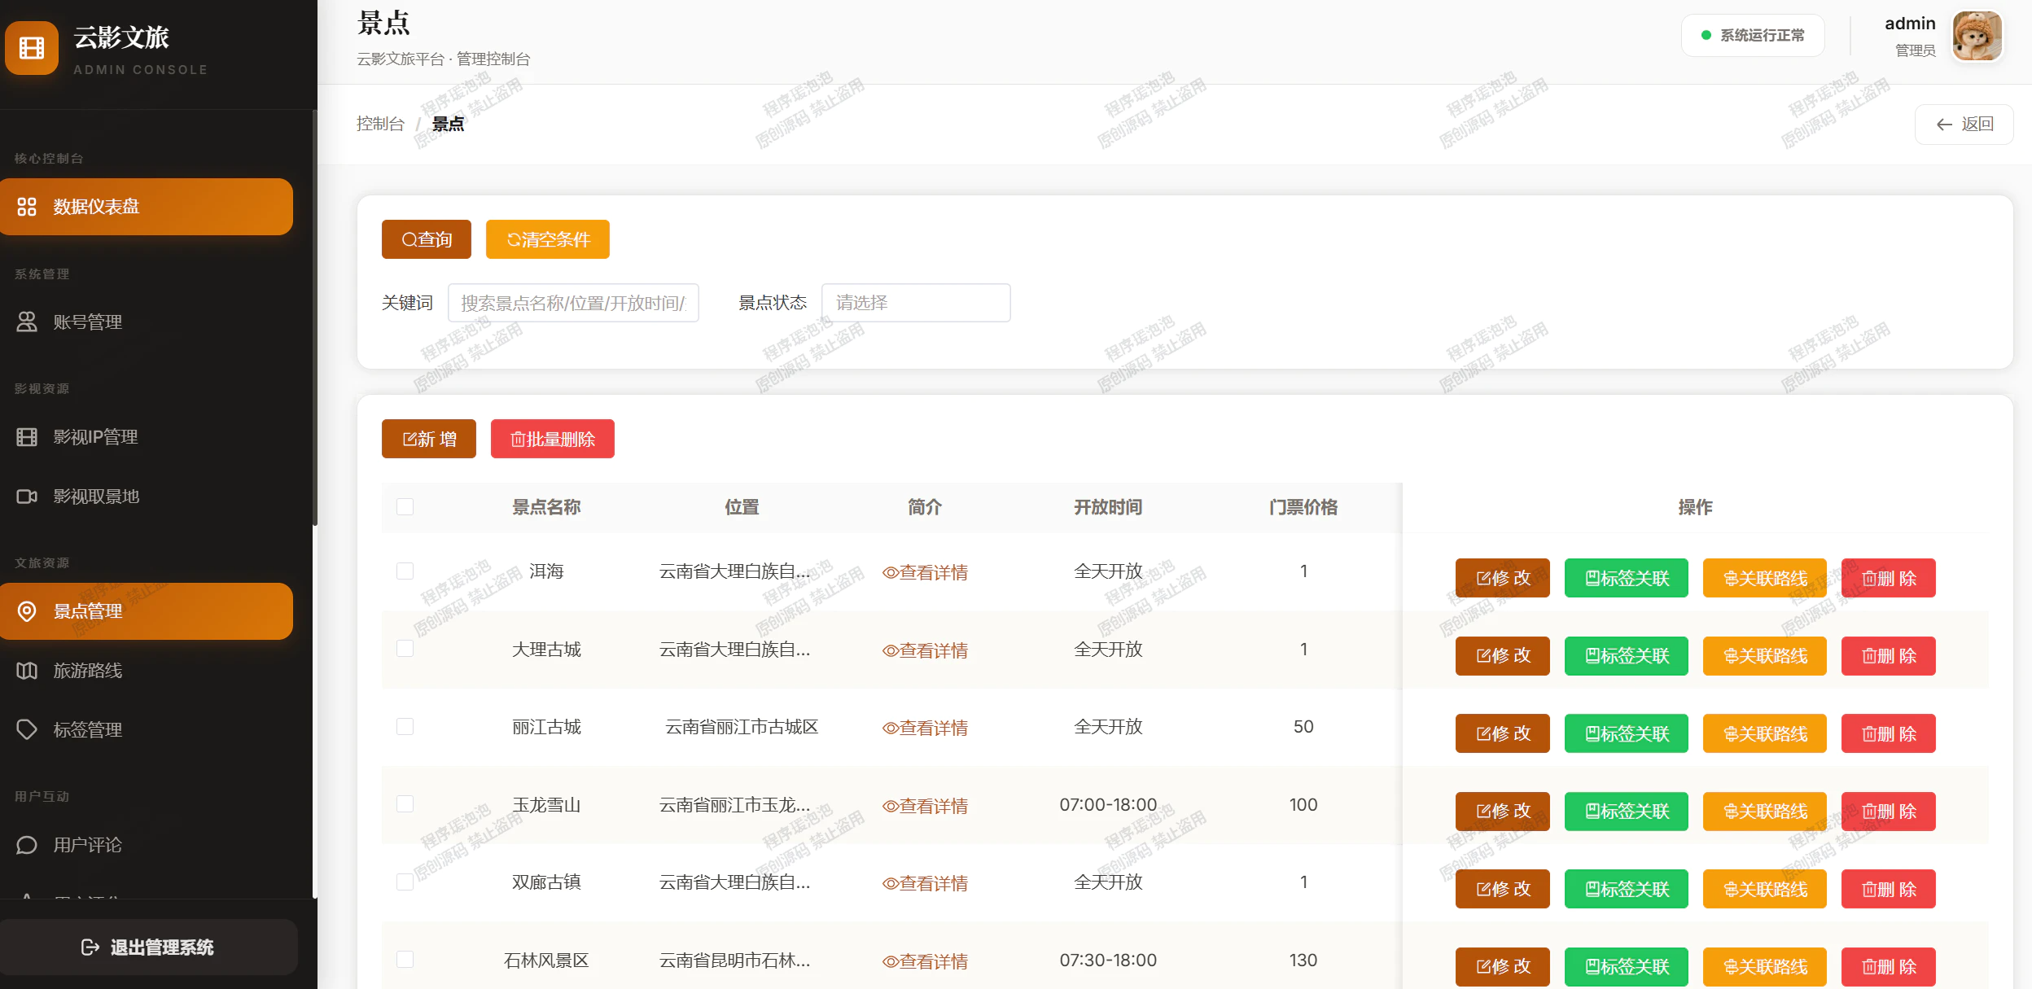Check the 丽江古城 row checkbox

tap(405, 727)
